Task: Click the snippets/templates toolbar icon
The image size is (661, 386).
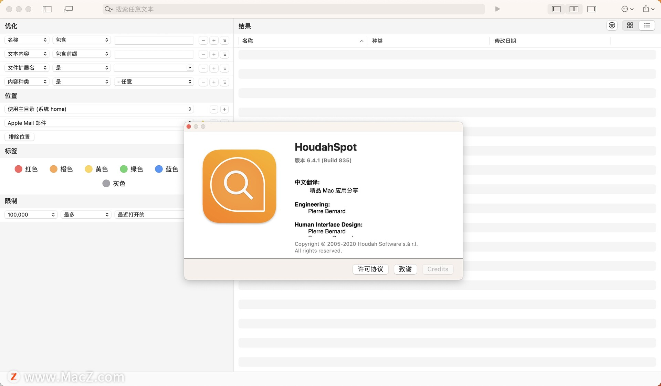Action: [x=68, y=9]
